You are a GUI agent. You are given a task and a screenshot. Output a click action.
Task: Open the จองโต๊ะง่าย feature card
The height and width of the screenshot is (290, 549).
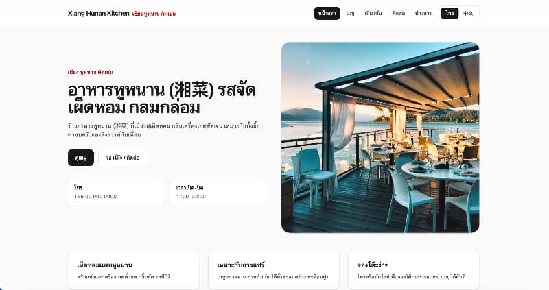click(x=414, y=269)
